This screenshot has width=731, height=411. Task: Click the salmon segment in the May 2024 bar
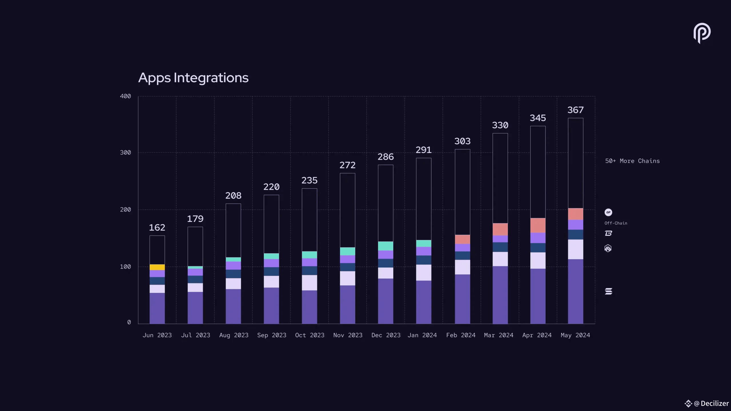coord(575,214)
